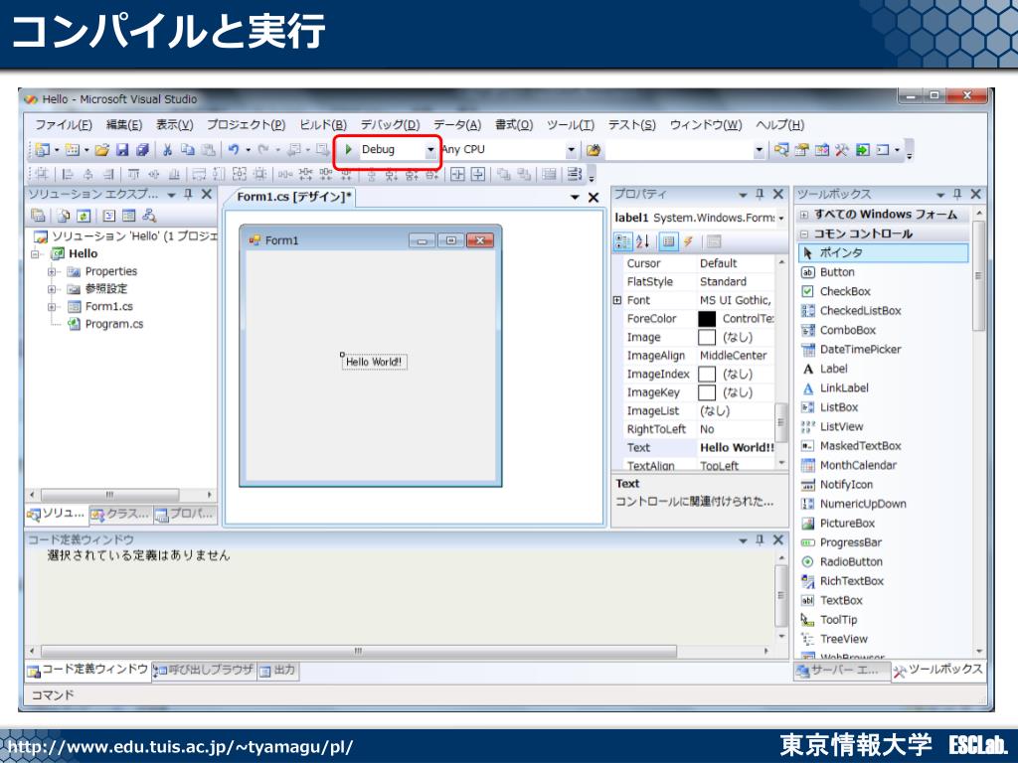Click the Center Horizontally layout icon
Image resolution: width=1018 pixels, height=763 pixels.
457,174
